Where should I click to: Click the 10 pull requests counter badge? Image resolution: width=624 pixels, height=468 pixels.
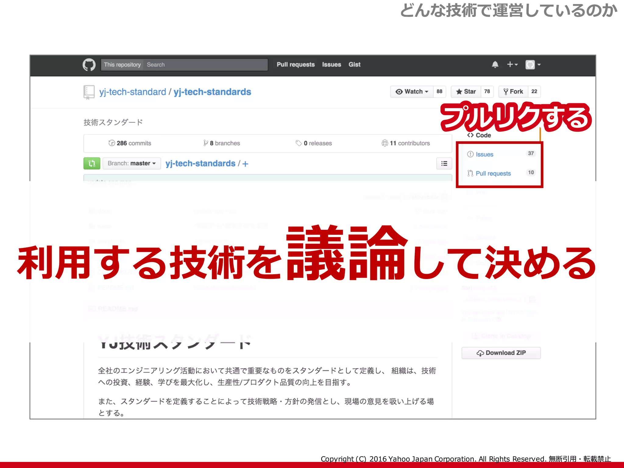point(531,173)
